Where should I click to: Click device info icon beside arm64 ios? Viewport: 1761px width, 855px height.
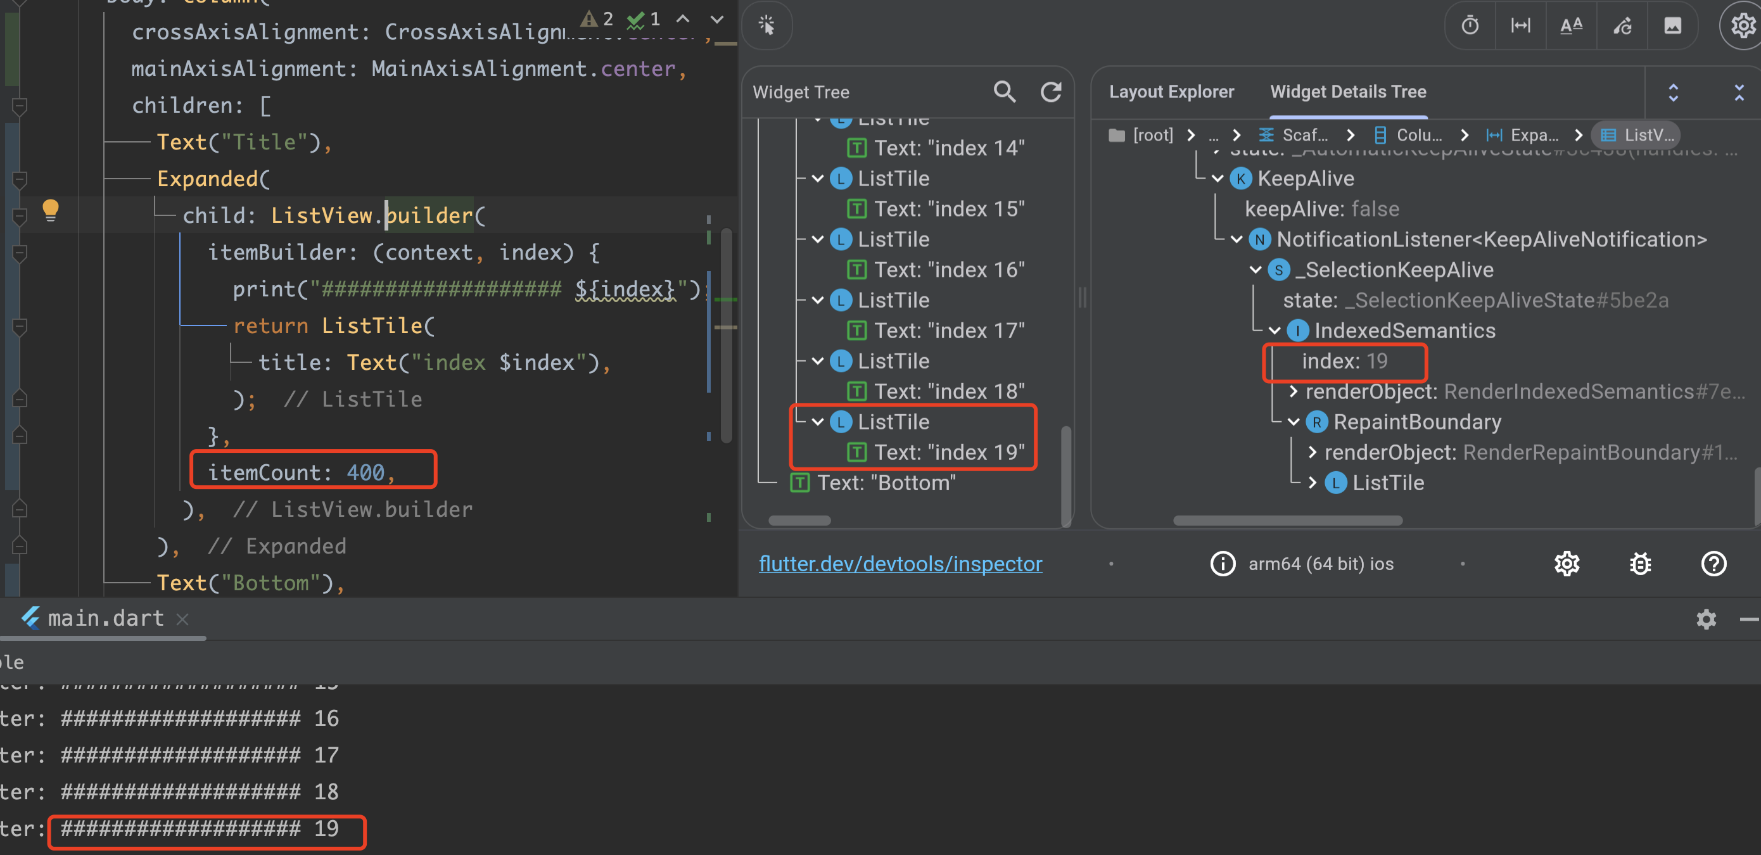pyautogui.click(x=1223, y=564)
